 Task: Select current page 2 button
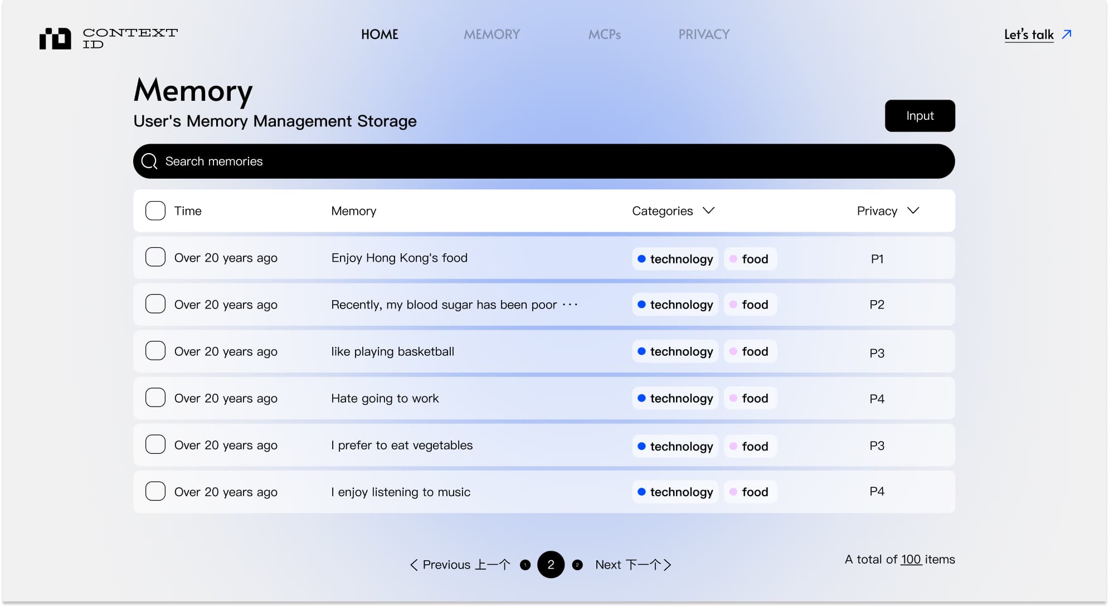click(x=551, y=565)
